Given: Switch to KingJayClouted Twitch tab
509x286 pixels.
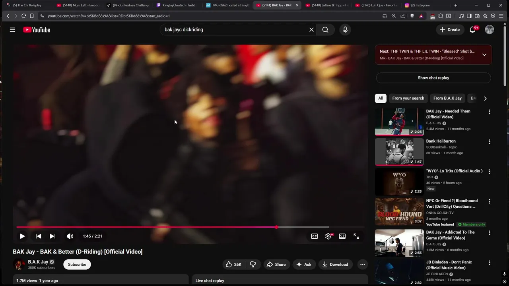Looking at the screenshot, I should coord(177,5).
